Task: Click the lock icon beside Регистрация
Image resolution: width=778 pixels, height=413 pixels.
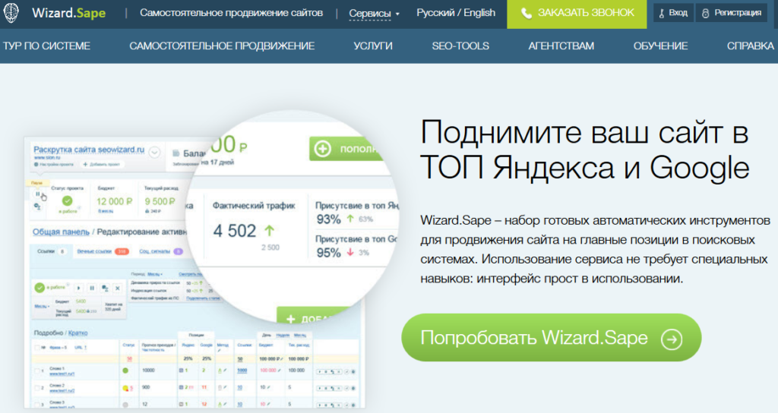Action: (705, 14)
